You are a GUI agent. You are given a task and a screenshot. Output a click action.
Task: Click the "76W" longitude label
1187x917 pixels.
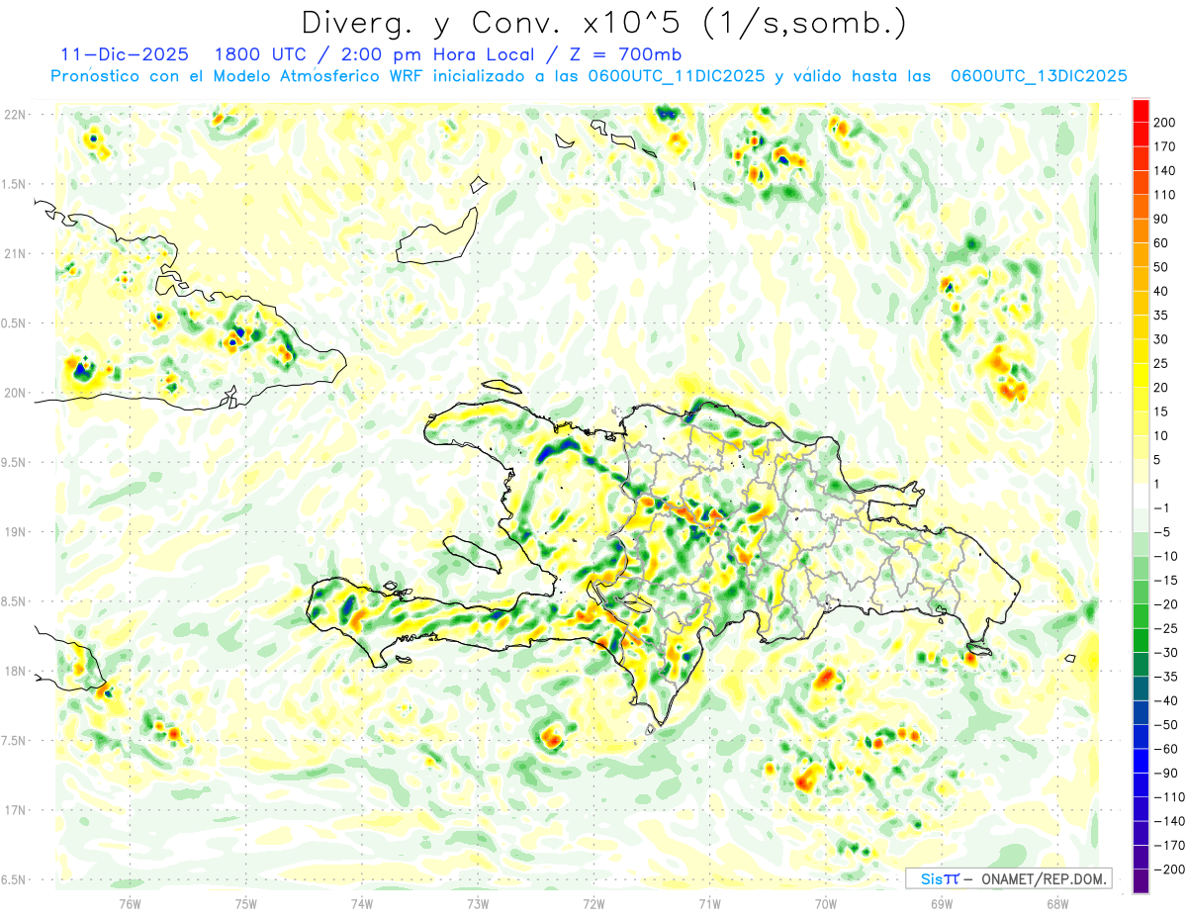click(130, 902)
